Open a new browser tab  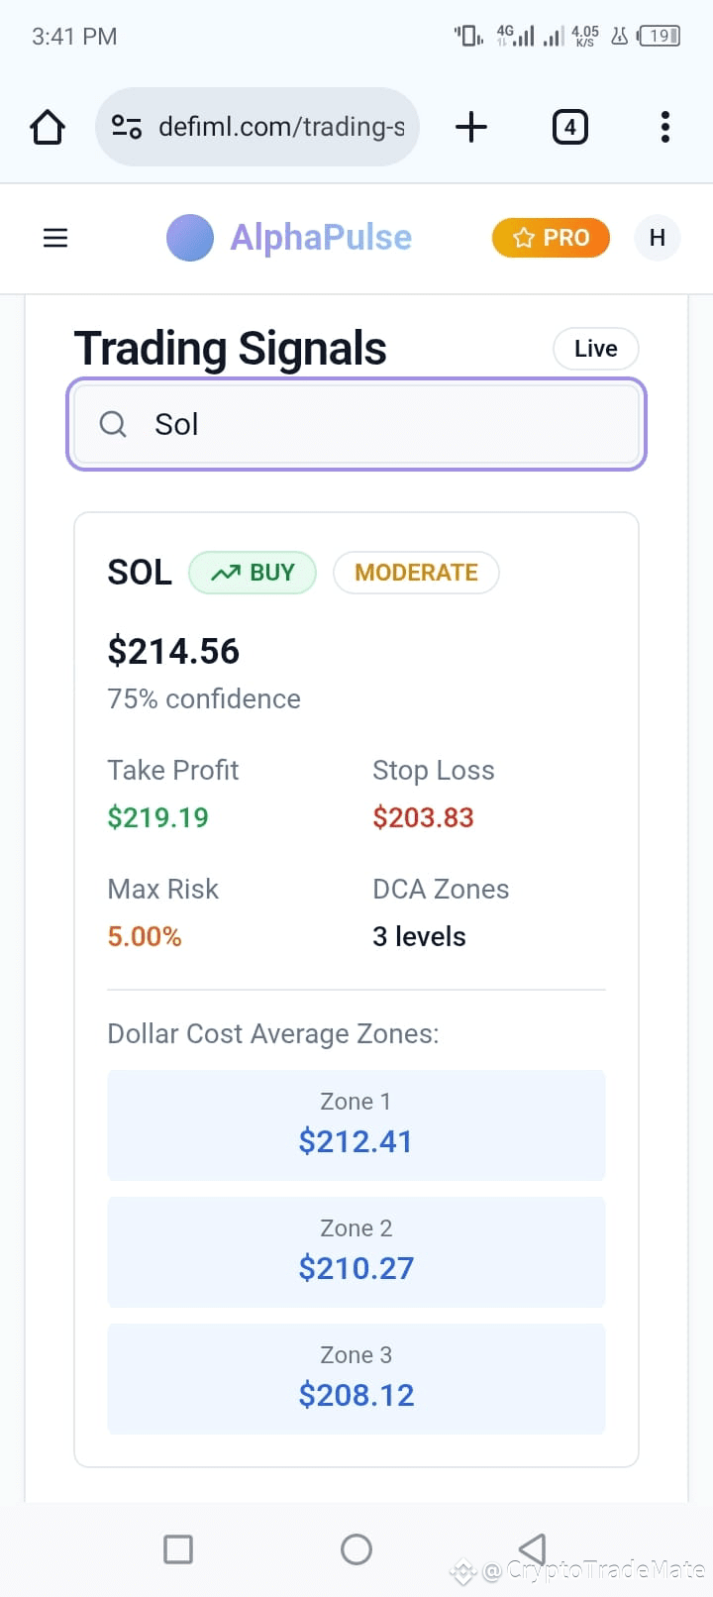(471, 127)
